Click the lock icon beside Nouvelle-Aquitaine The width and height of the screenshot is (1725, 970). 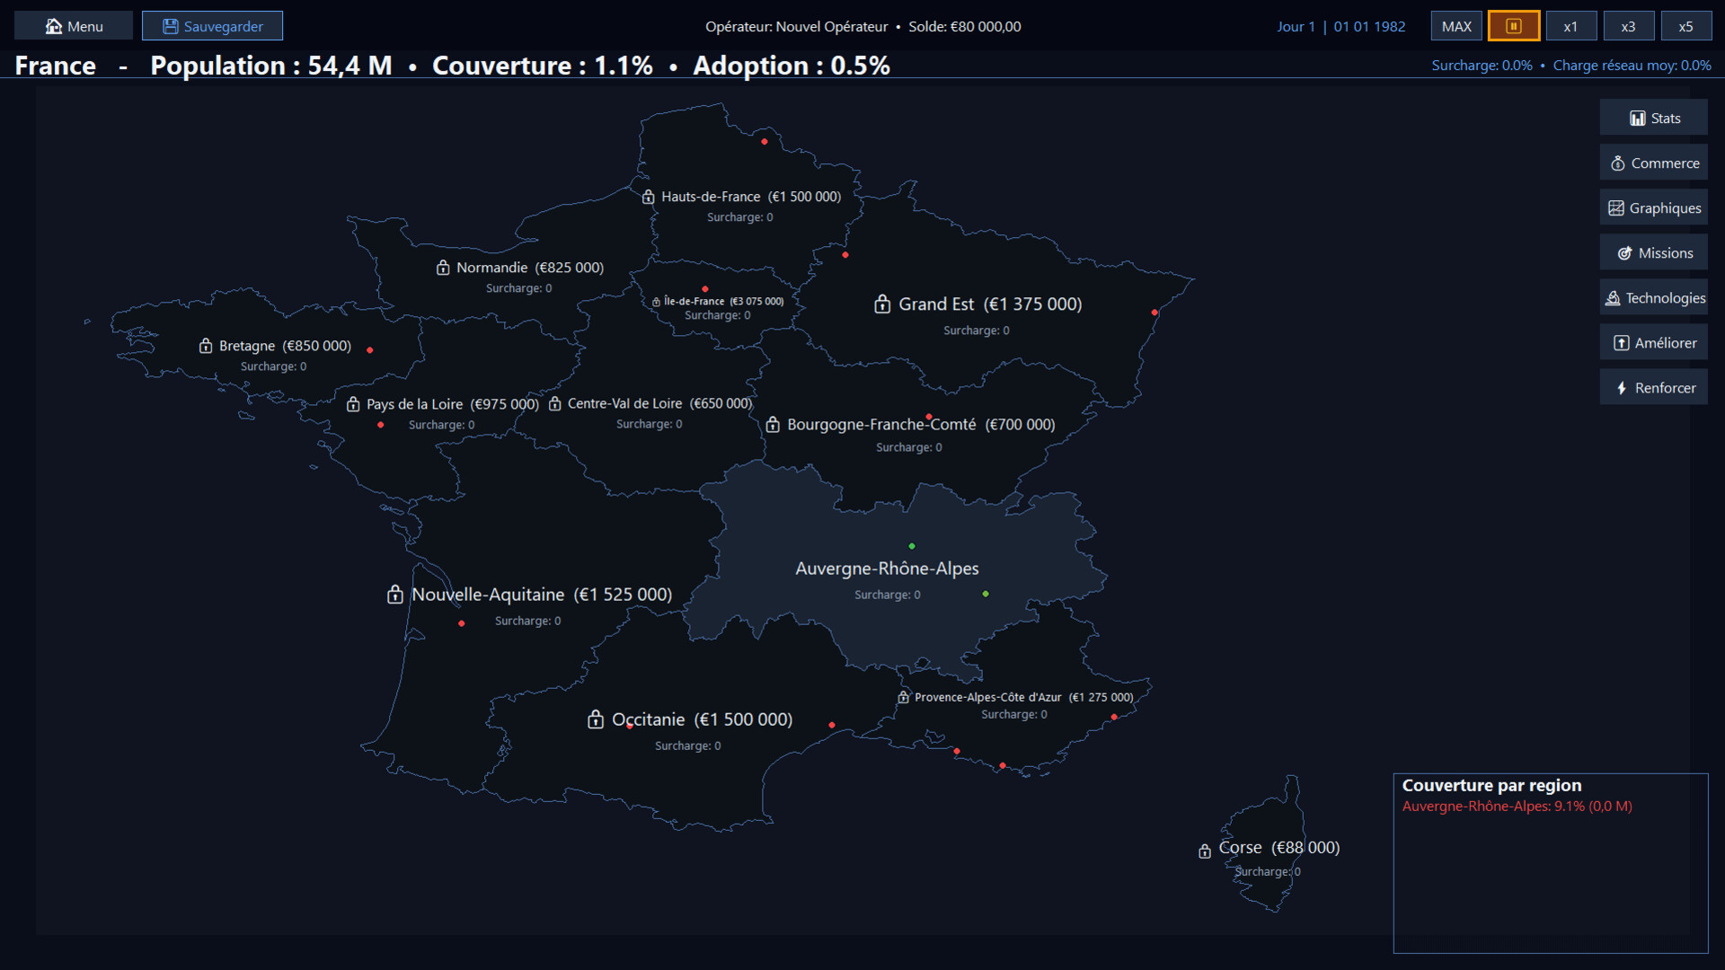coord(394,595)
